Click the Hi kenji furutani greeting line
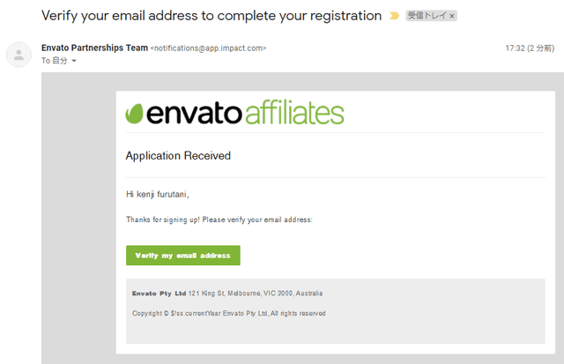Screen dimensions: 564x364 [158, 195]
